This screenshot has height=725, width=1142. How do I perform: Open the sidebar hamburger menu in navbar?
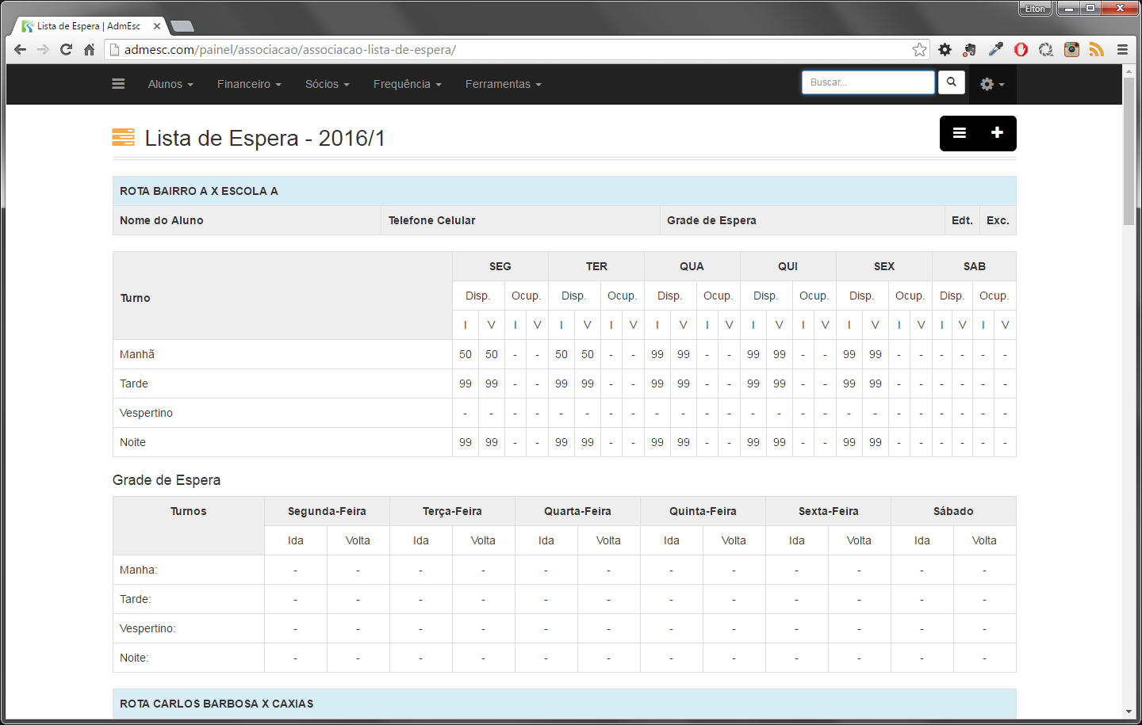[118, 84]
